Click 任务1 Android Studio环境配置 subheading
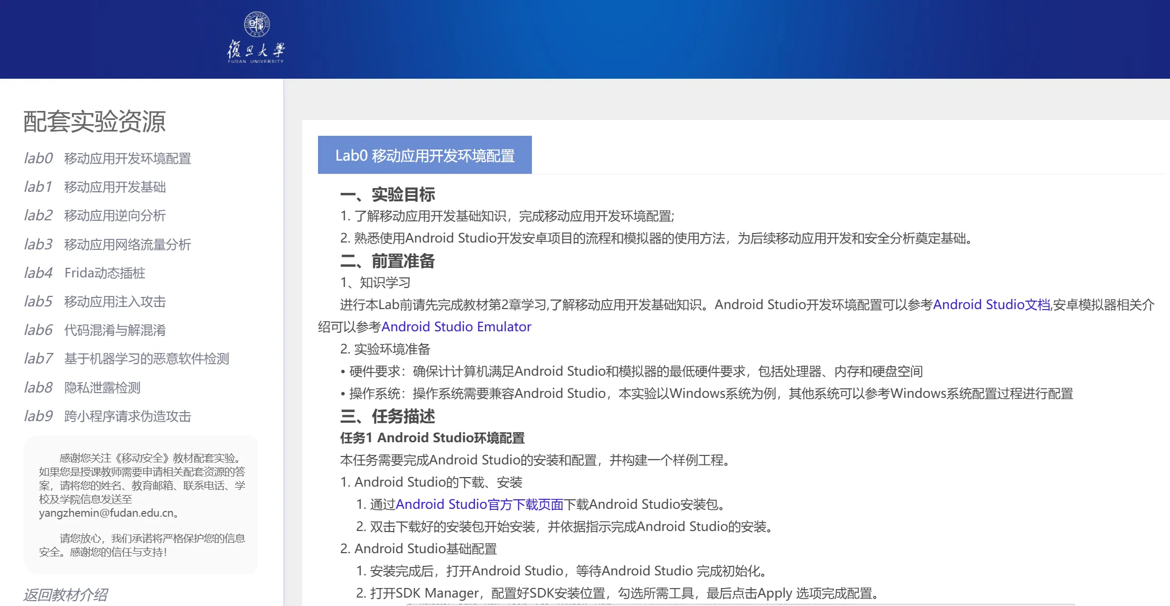 coord(432,437)
